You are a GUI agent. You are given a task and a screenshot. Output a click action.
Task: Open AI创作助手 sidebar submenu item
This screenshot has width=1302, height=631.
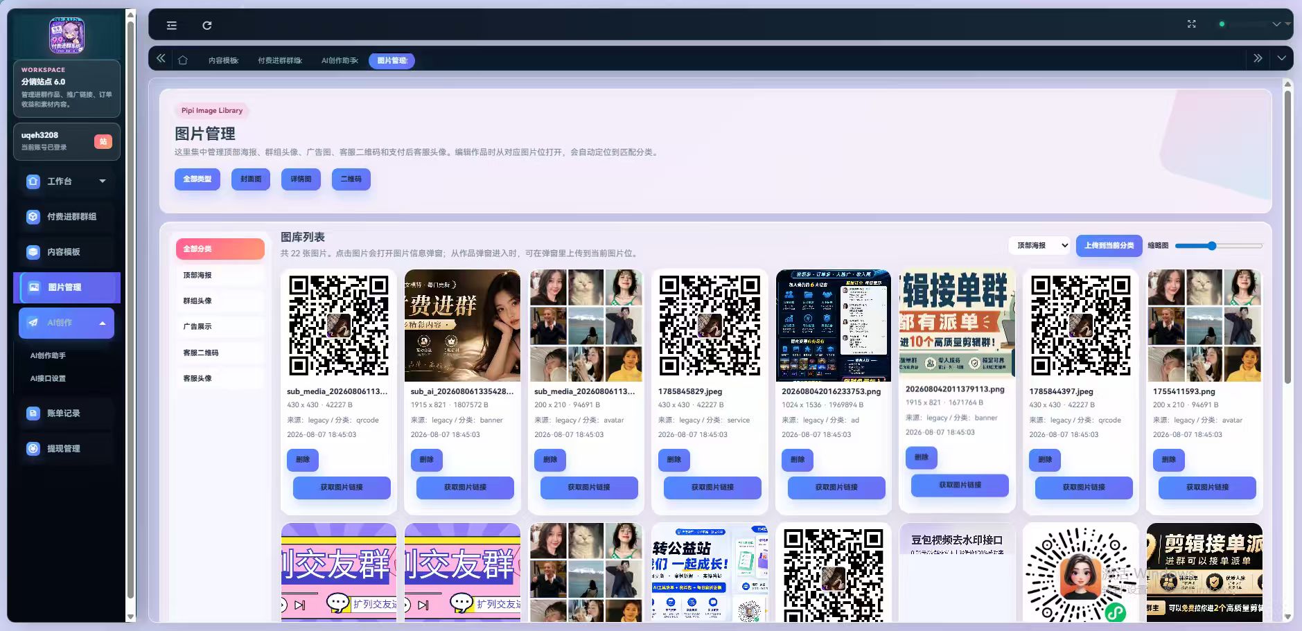pos(49,356)
